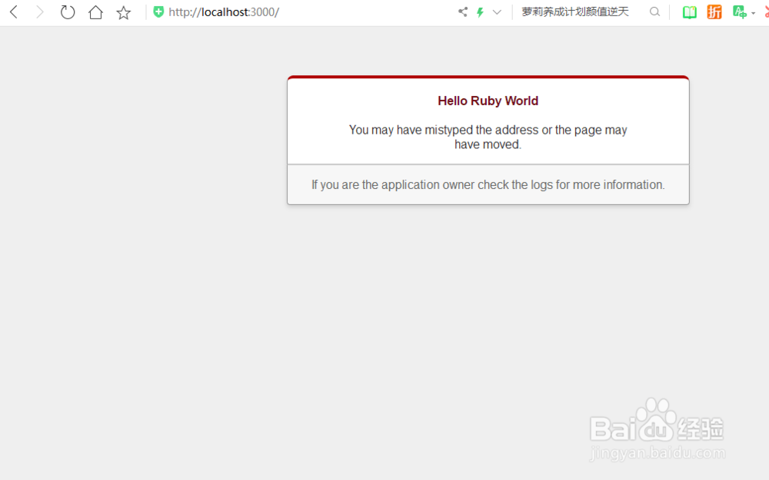This screenshot has width=769, height=480.
Task: Go back to the previous page
Action: point(12,12)
